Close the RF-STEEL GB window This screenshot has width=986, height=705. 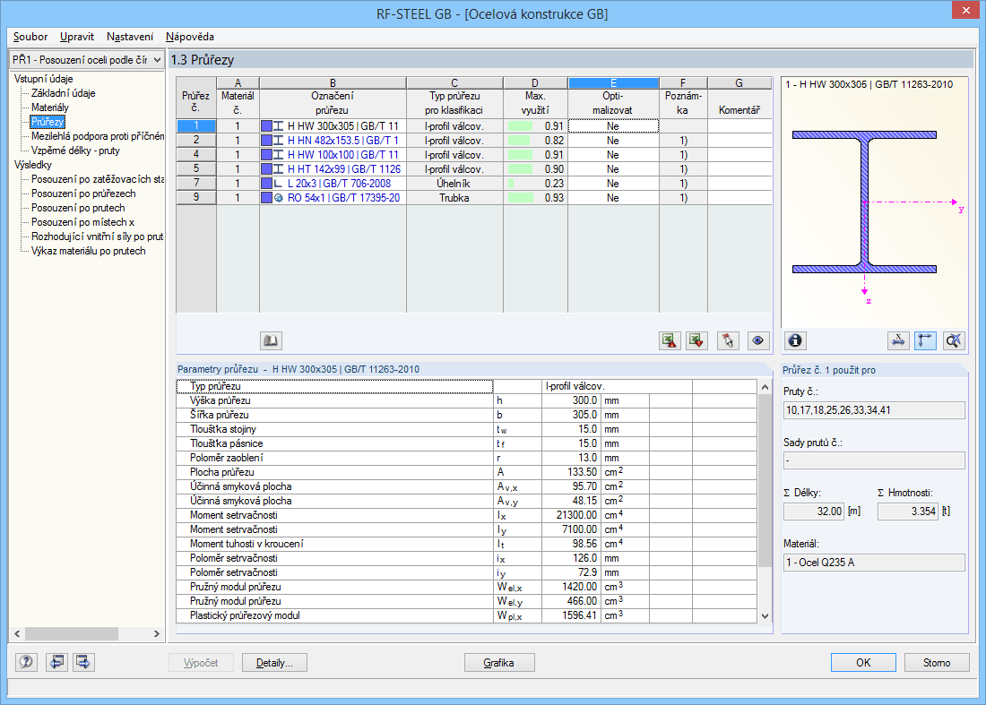(965, 10)
